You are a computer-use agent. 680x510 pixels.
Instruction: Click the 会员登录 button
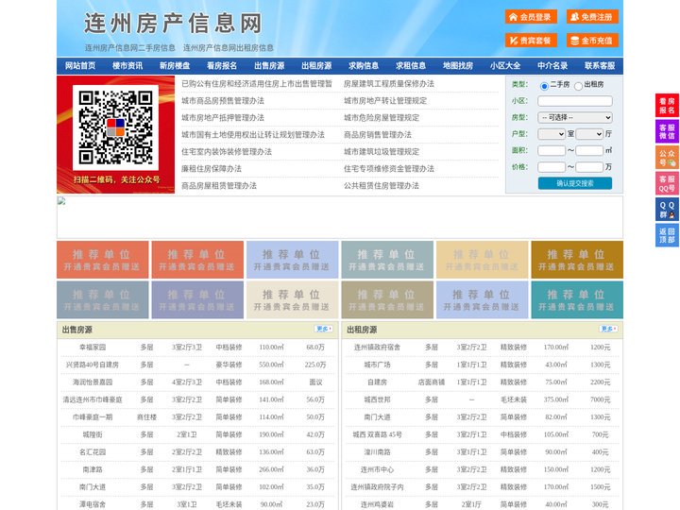pos(531,17)
